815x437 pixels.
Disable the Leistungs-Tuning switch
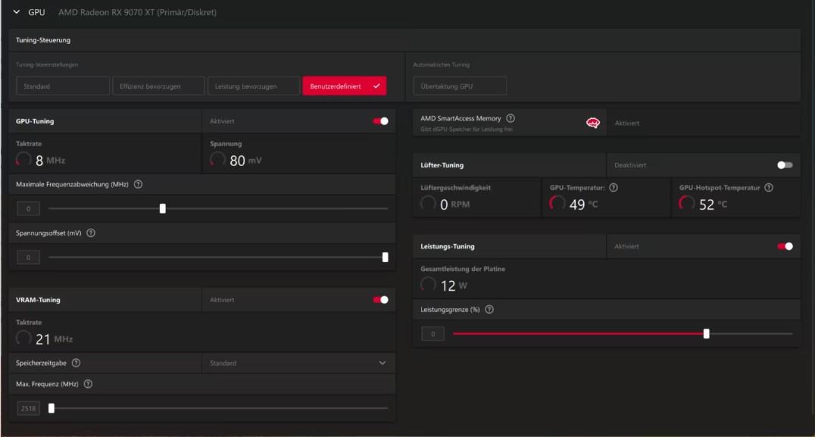pyautogui.click(x=785, y=246)
